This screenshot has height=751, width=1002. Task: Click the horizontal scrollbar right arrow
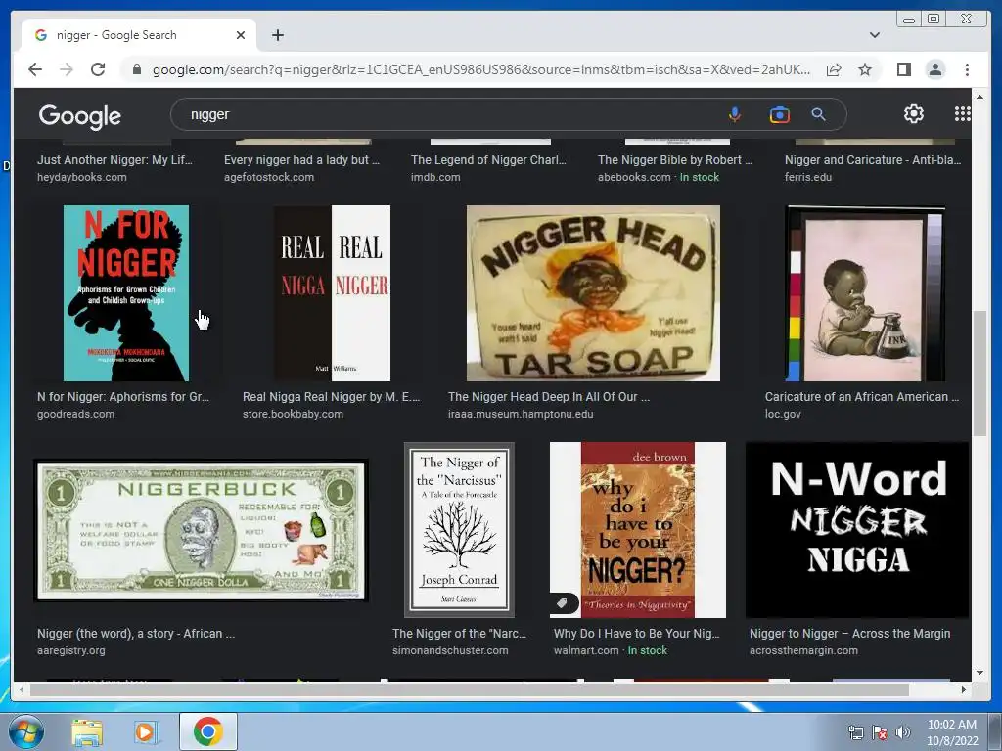click(x=964, y=689)
